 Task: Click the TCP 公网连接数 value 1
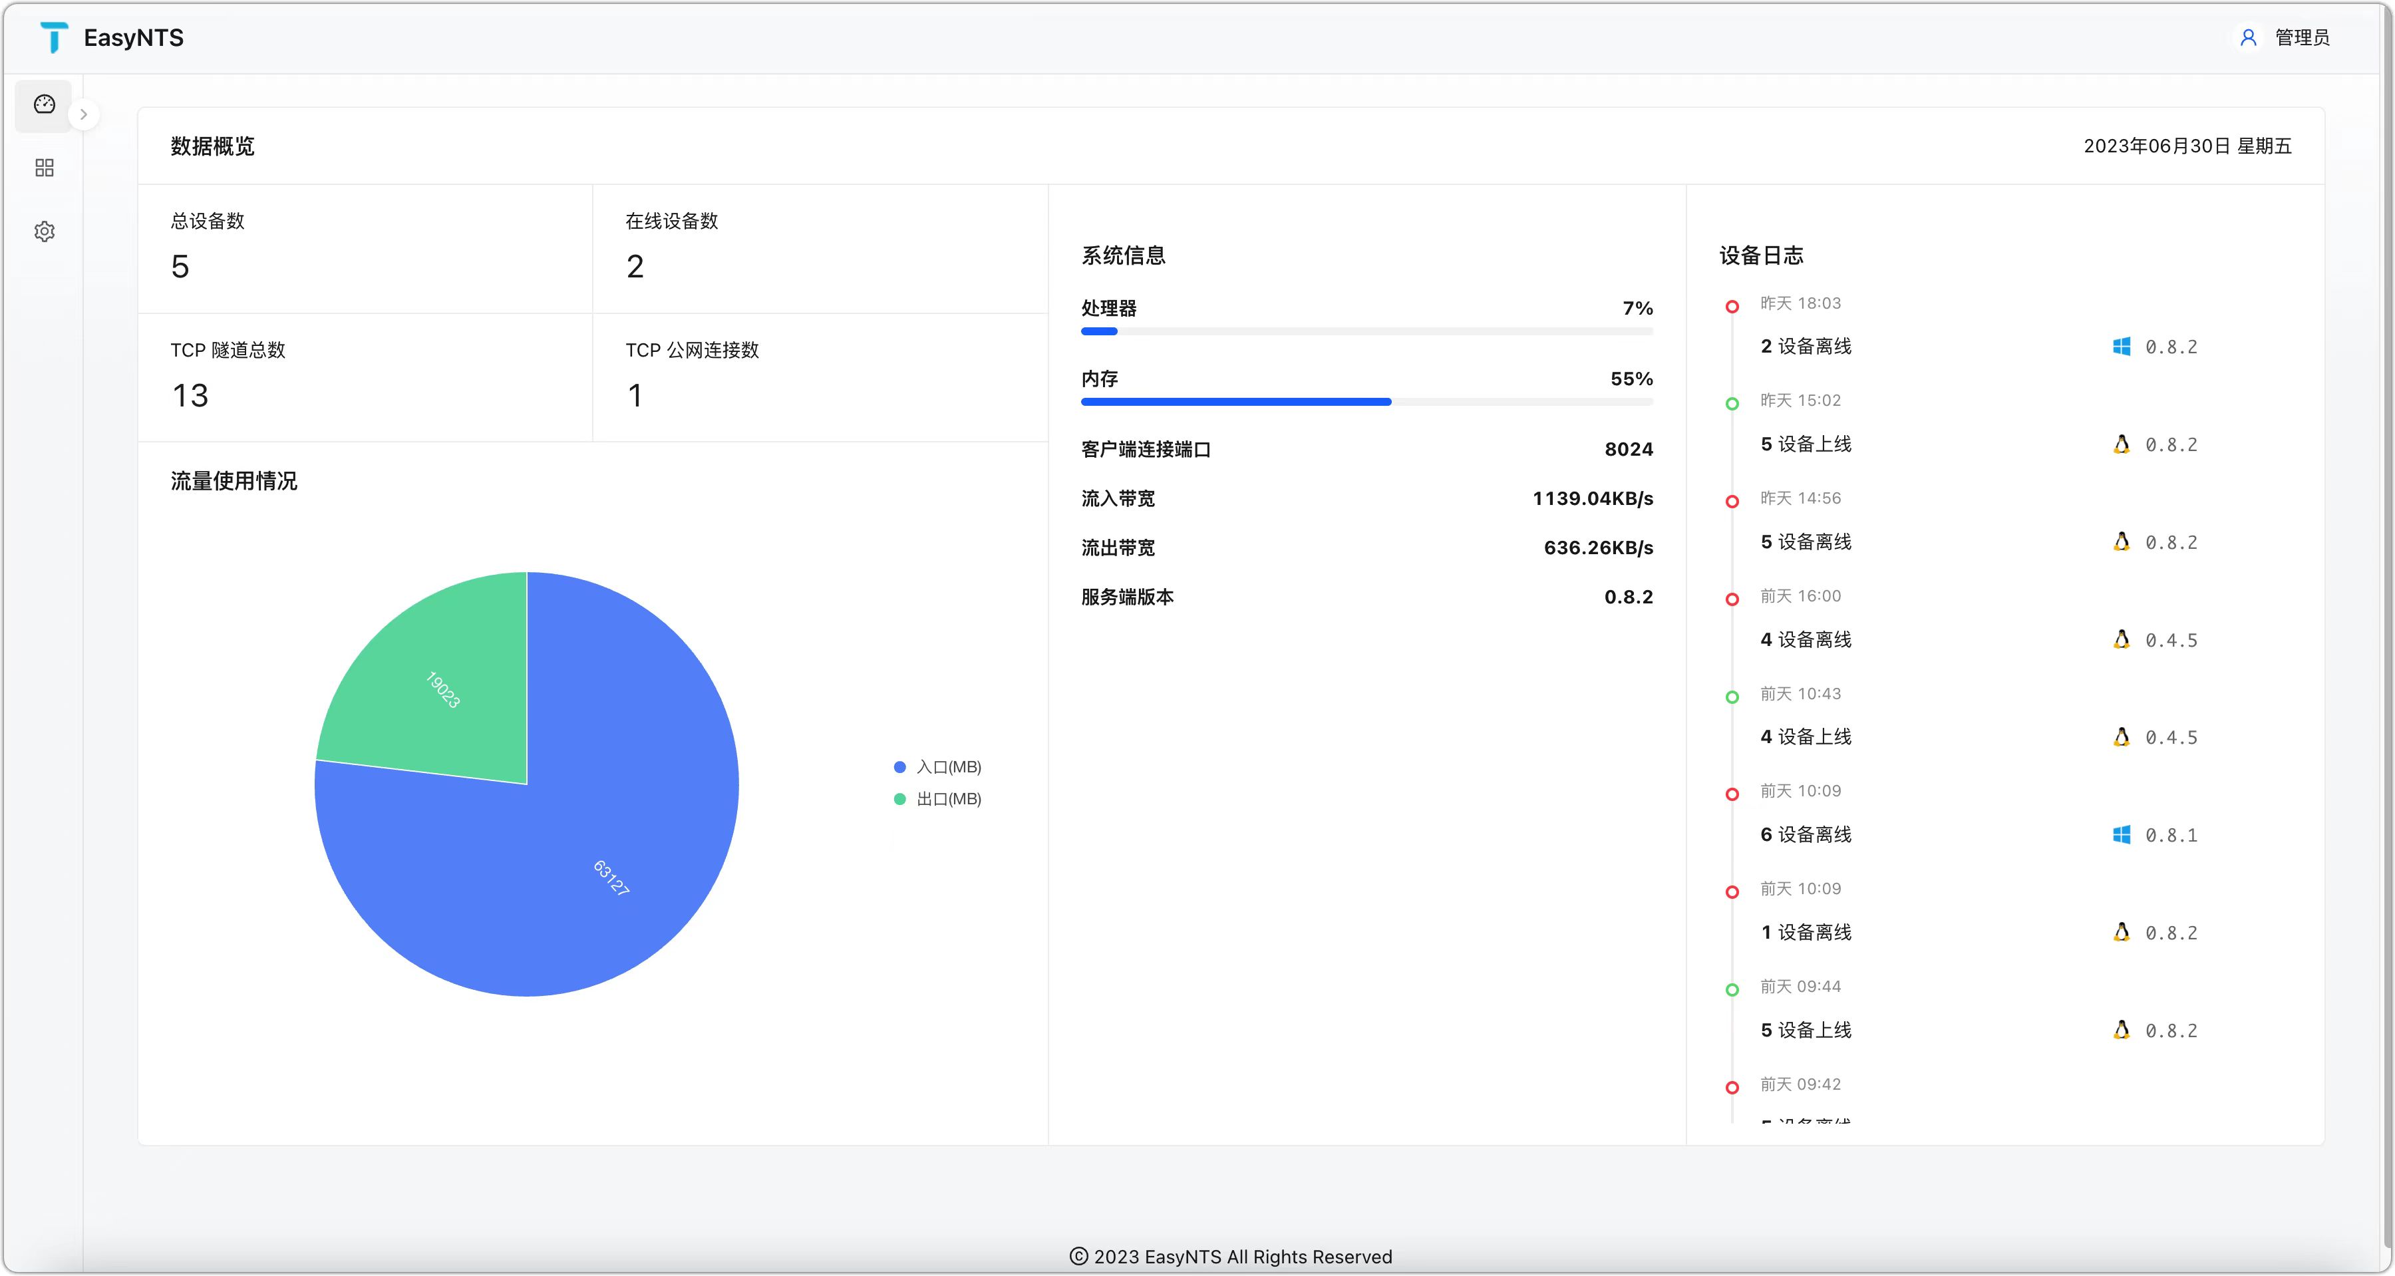click(x=635, y=395)
